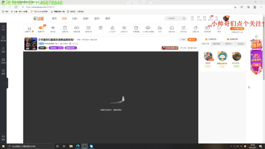Open the AD calendar task icon
Viewport: 265px width, 149px height.
(88, 28)
